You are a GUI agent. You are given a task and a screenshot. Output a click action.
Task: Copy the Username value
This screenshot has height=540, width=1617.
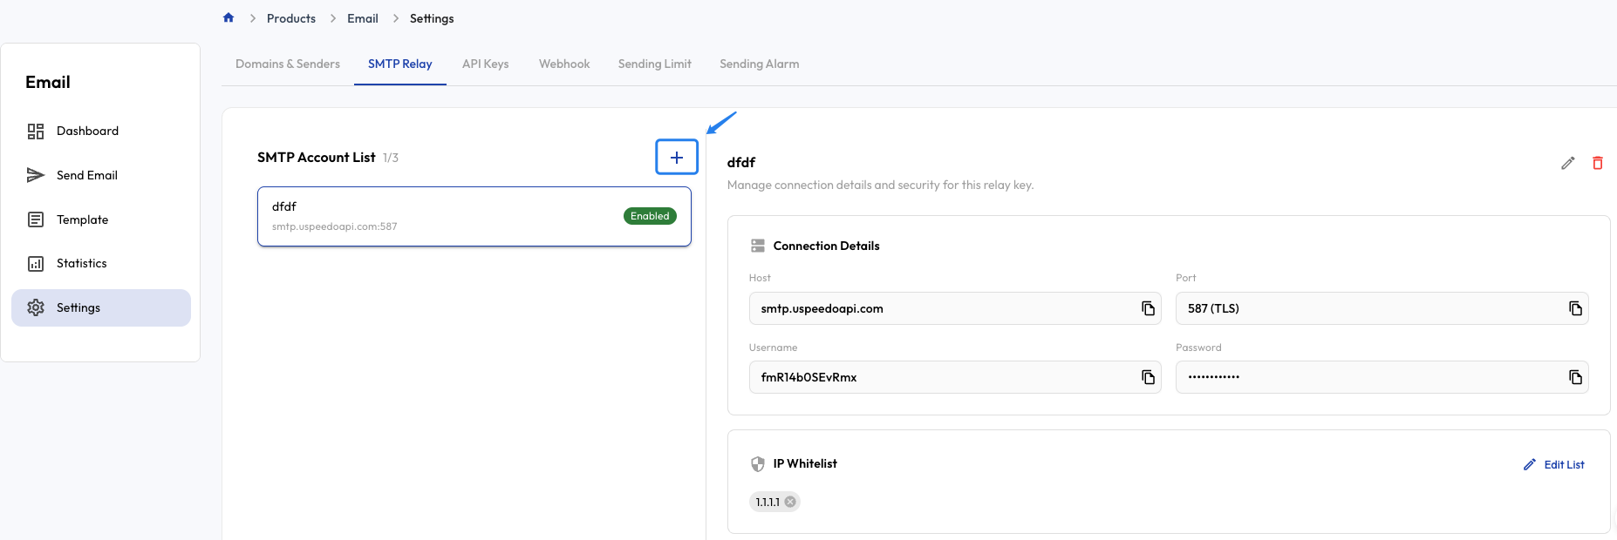tap(1148, 377)
